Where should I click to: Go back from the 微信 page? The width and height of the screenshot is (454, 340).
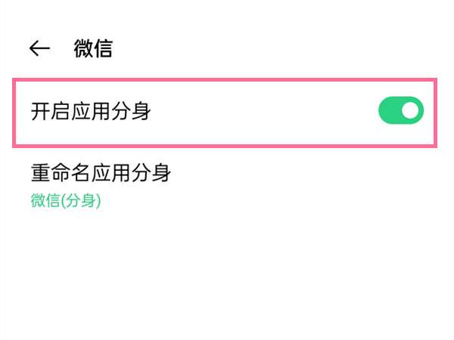39,49
